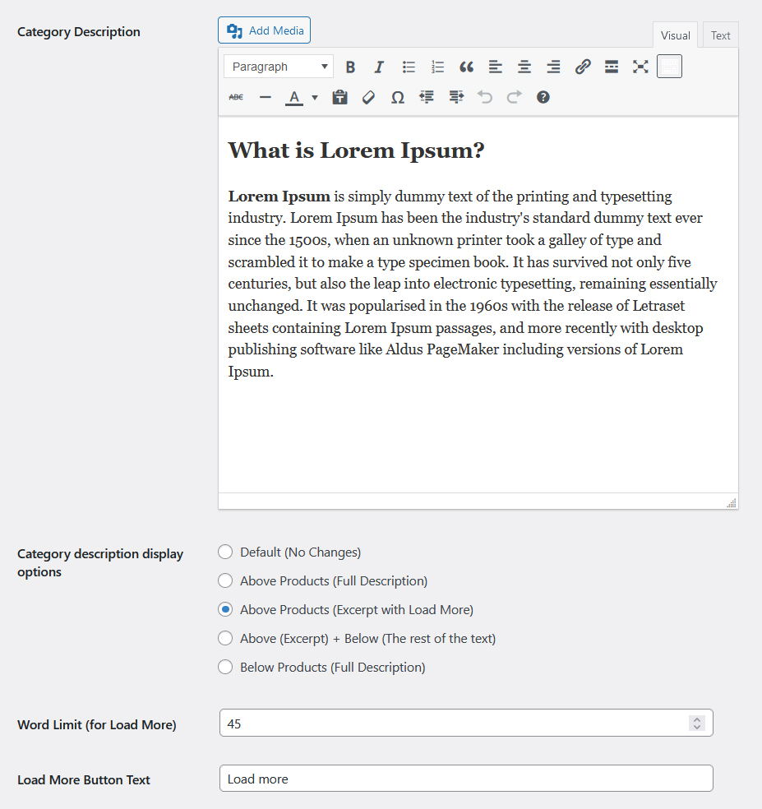Align text right

[x=553, y=67]
